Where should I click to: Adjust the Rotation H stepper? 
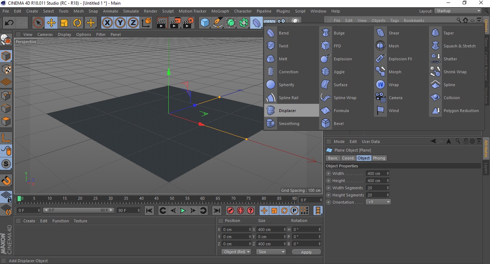319,230
